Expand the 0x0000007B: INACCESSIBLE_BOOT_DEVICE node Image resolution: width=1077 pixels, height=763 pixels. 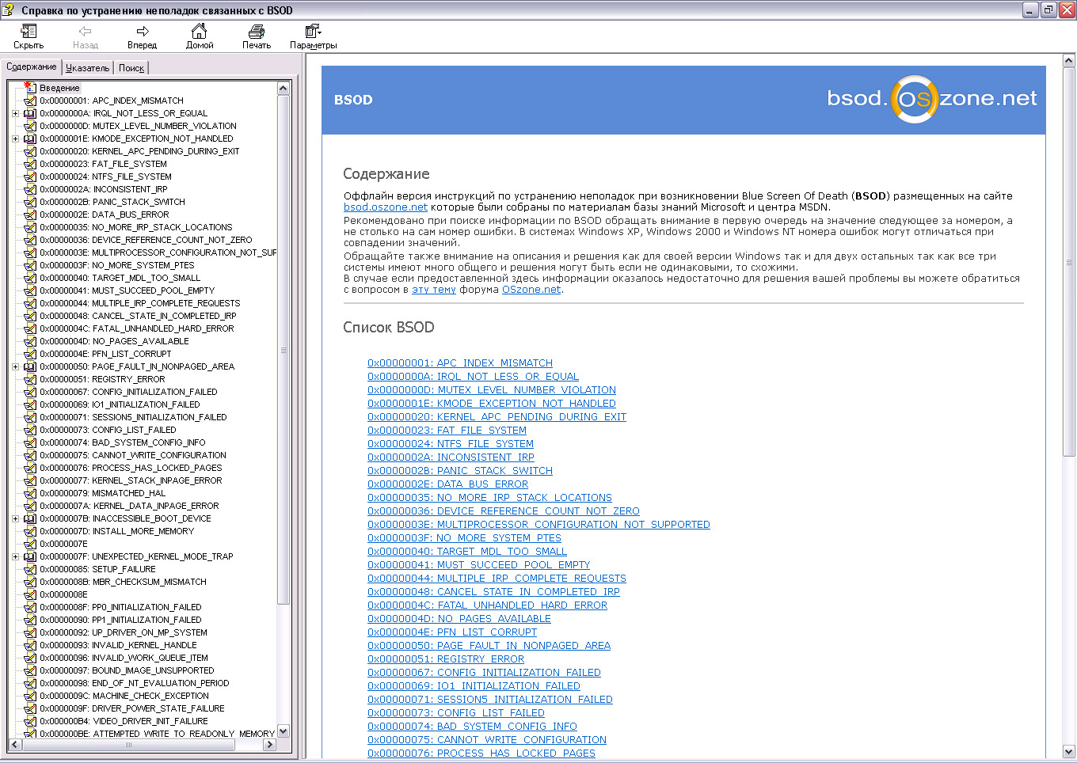coord(15,518)
